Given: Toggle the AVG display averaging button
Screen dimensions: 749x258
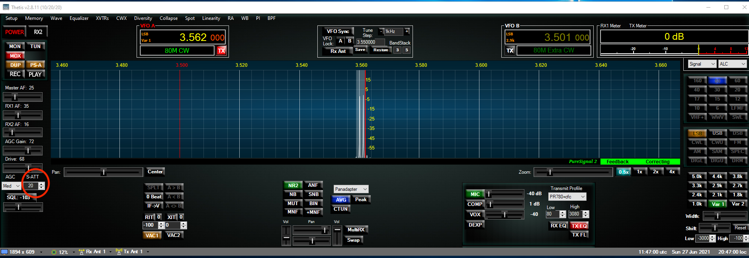Looking at the screenshot, I should (x=341, y=200).
